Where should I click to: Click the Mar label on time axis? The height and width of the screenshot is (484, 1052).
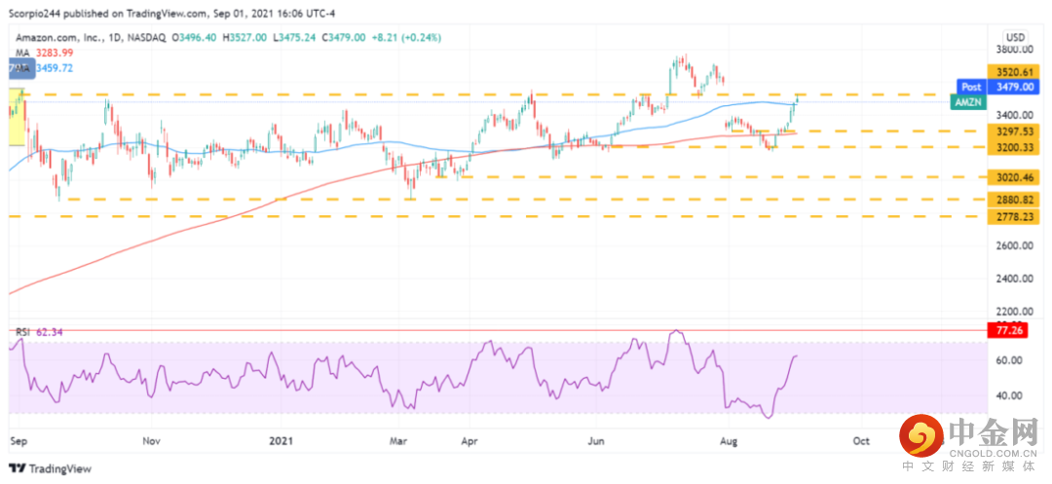tap(399, 442)
